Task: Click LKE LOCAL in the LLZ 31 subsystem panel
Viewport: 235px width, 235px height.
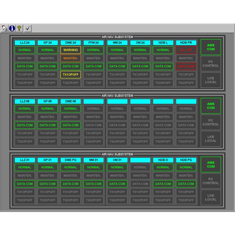Action: (x=211, y=198)
